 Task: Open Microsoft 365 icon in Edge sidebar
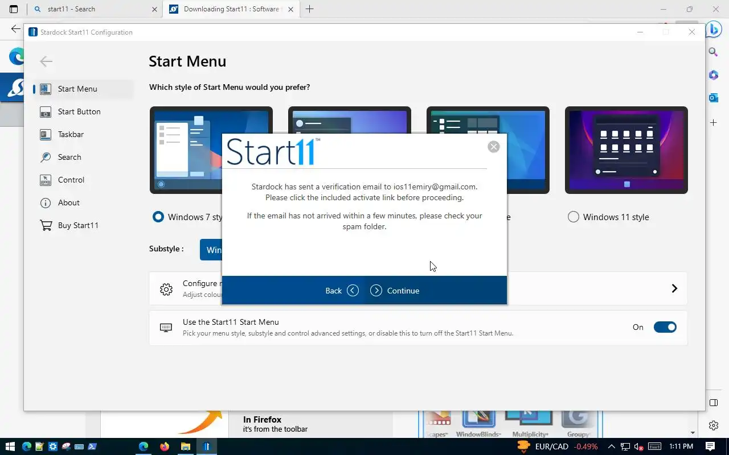click(x=713, y=75)
